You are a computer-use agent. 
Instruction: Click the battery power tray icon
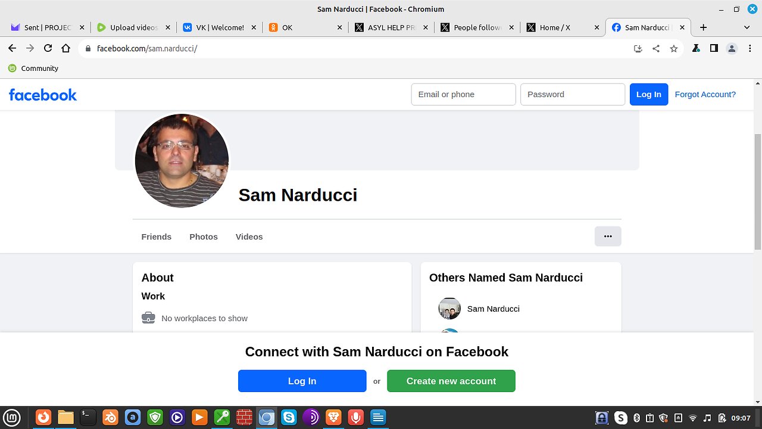coord(722,418)
